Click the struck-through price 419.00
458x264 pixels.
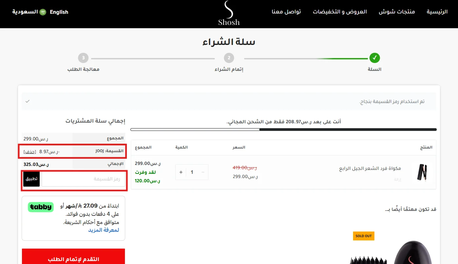click(245, 168)
